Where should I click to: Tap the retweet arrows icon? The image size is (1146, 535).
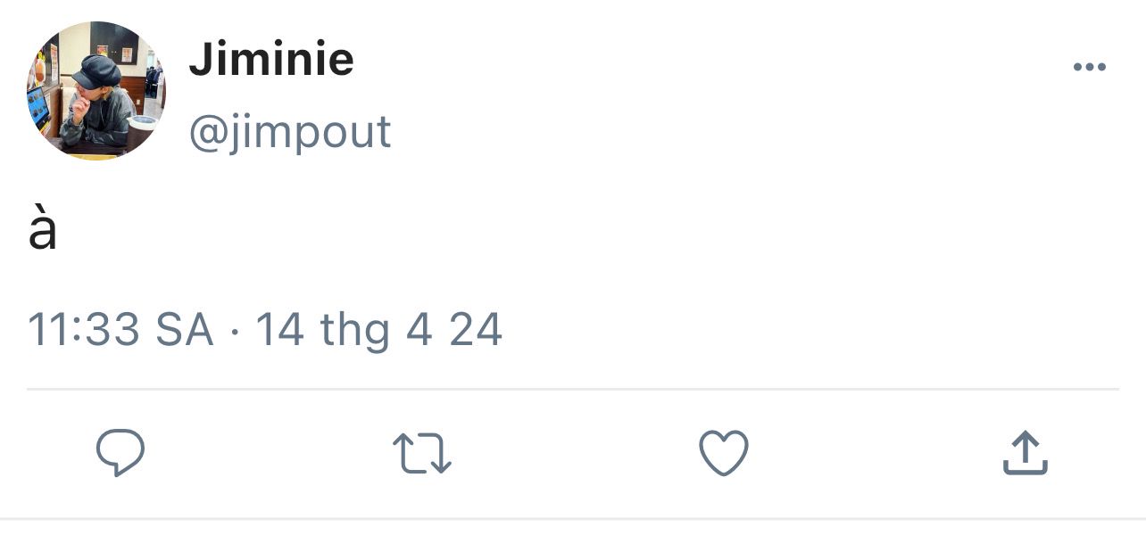tap(422, 453)
